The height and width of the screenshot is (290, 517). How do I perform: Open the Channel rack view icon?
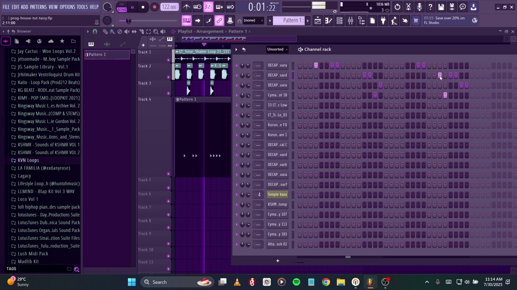click(340, 21)
